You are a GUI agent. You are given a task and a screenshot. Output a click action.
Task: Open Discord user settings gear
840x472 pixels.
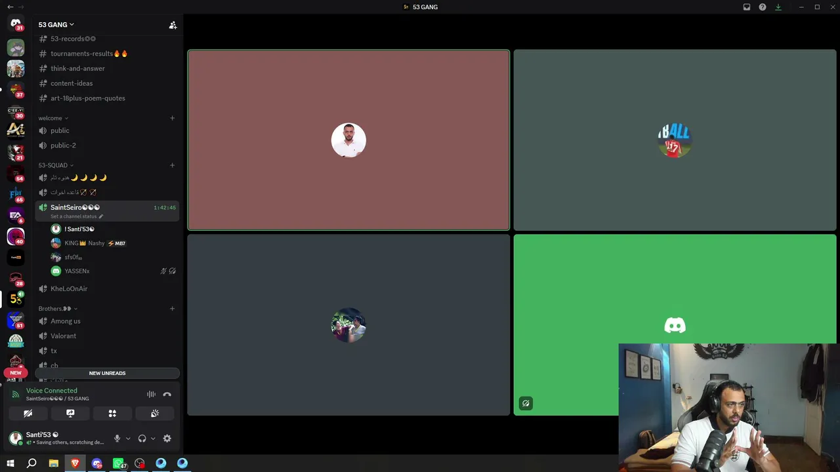click(167, 439)
